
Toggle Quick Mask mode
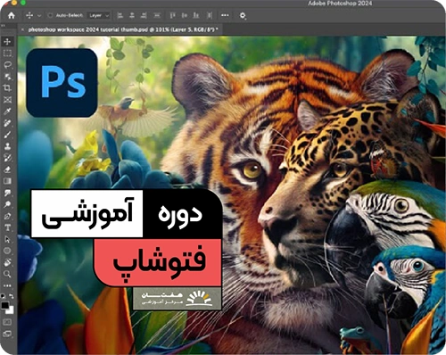(7, 322)
